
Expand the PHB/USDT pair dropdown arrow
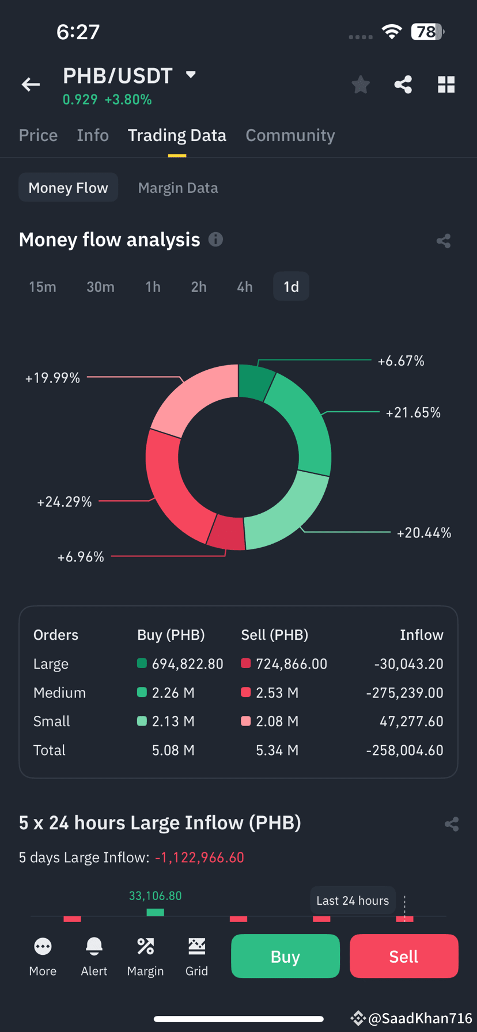(191, 74)
